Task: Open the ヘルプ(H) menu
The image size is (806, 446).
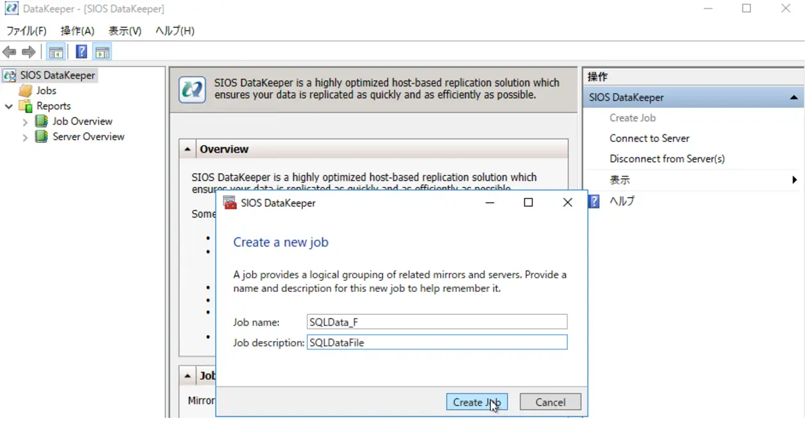Action: [x=175, y=31]
